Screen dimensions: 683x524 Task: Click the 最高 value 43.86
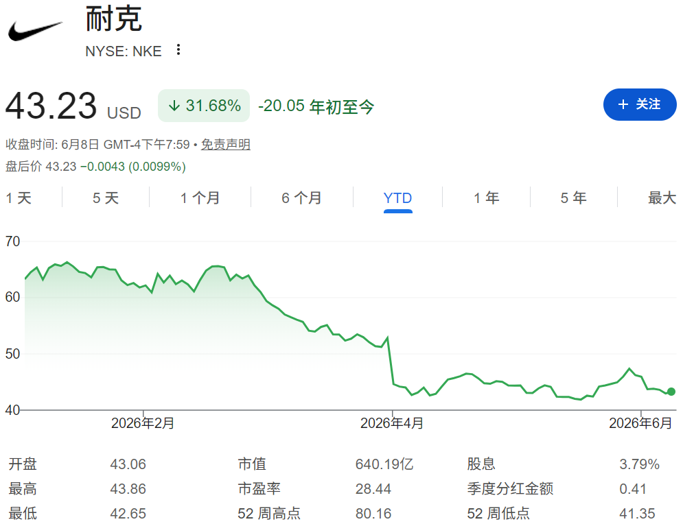click(128, 489)
